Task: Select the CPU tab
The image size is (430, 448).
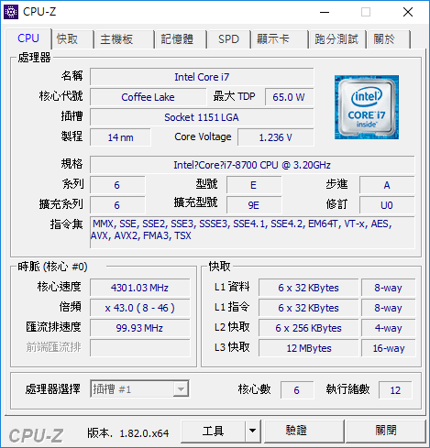Action: [x=28, y=38]
